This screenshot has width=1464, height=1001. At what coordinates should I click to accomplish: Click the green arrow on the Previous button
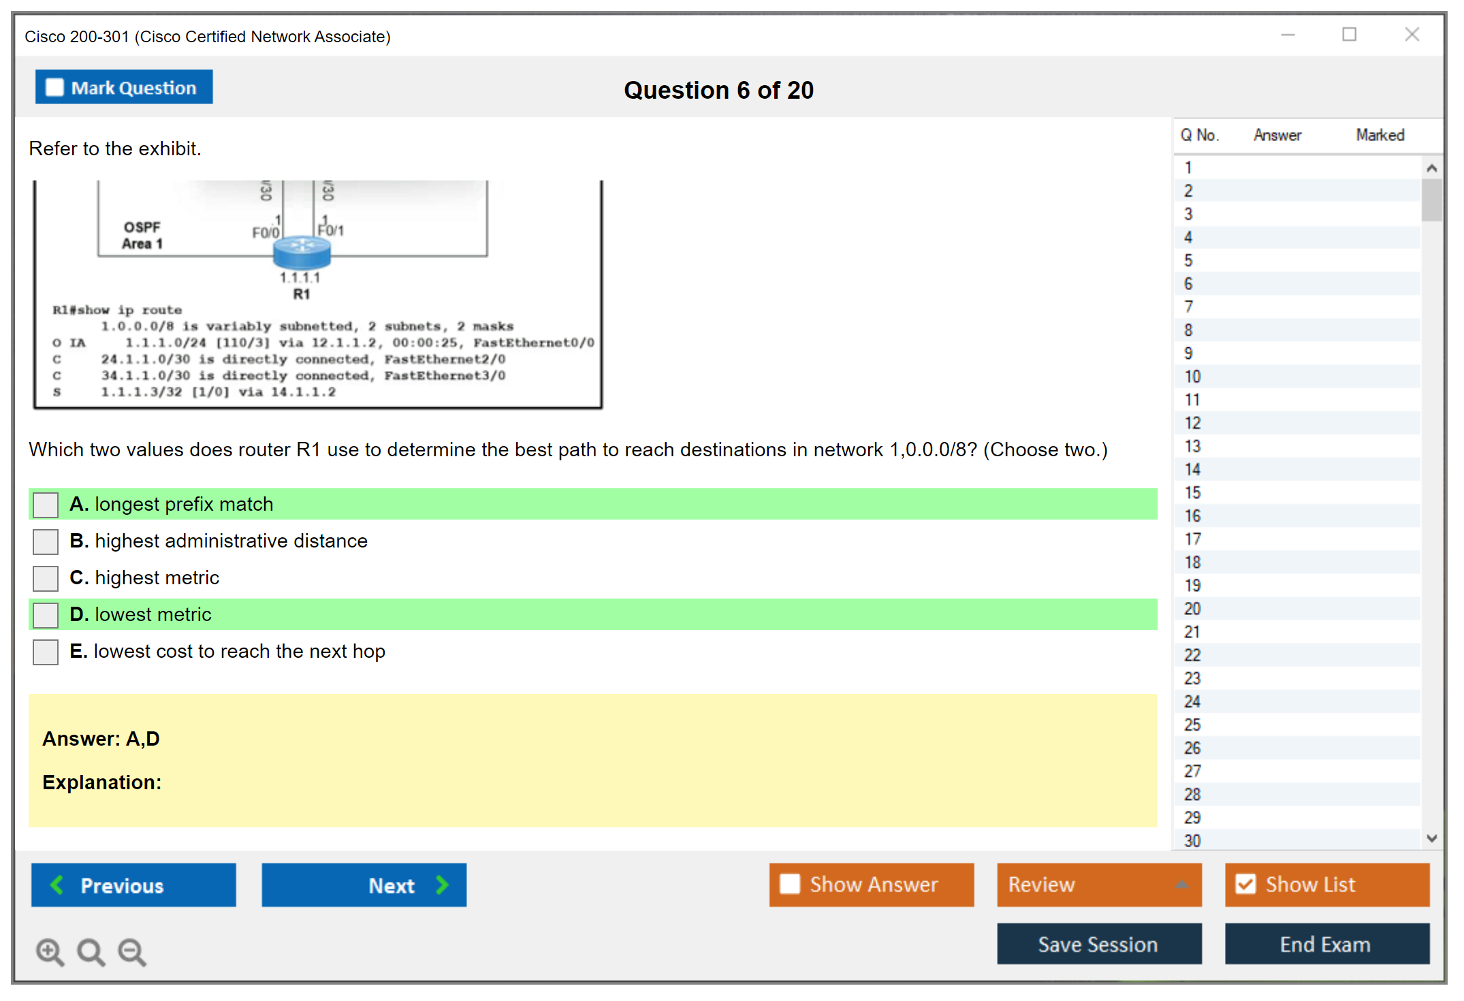click(x=57, y=885)
